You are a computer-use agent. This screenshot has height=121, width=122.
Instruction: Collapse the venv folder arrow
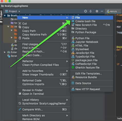click(x=8, y=27)
